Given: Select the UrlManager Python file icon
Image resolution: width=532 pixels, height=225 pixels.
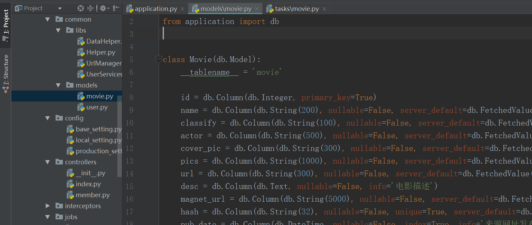Looking at the screenshot, I should coord(81,63).
